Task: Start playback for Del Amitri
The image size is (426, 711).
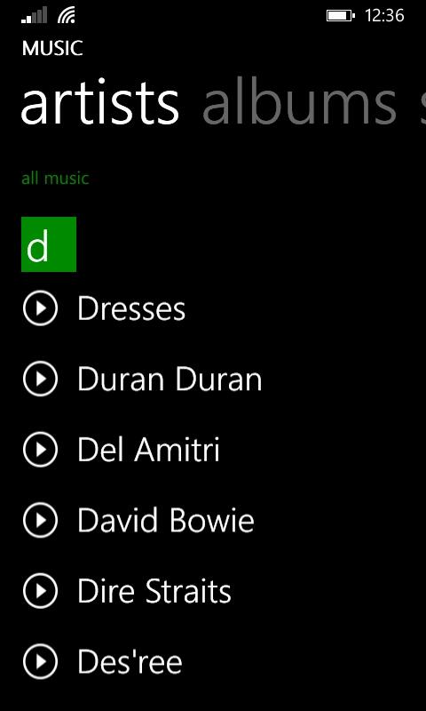Action: click(40, 450)
